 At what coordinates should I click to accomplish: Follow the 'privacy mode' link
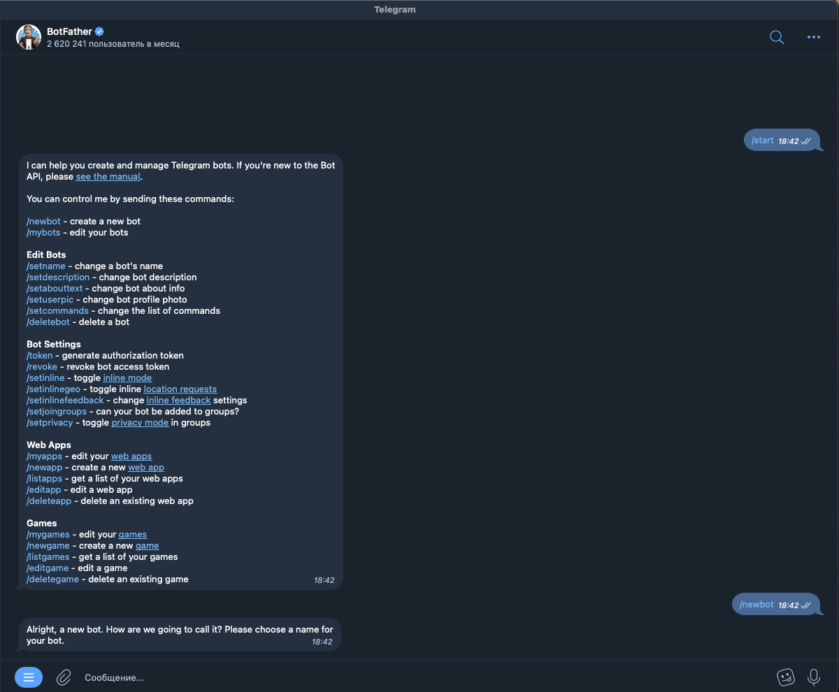[140, 423]
